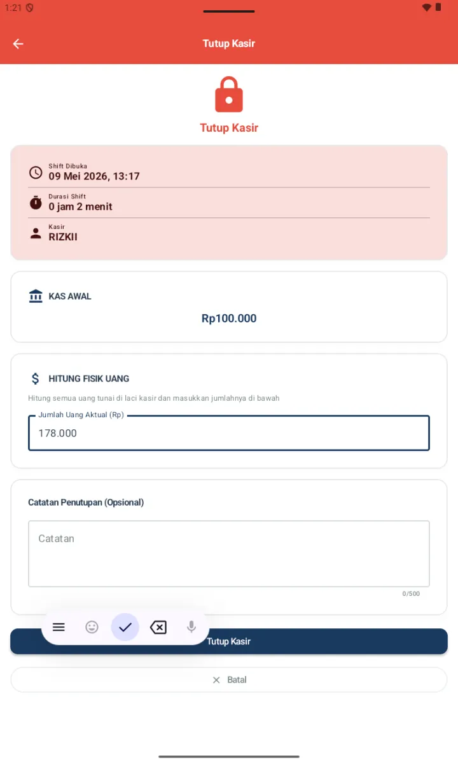Click the Rp100.000 opening cash amount
The width and height of the screenshot is (458, 767).
click(229, 319)
